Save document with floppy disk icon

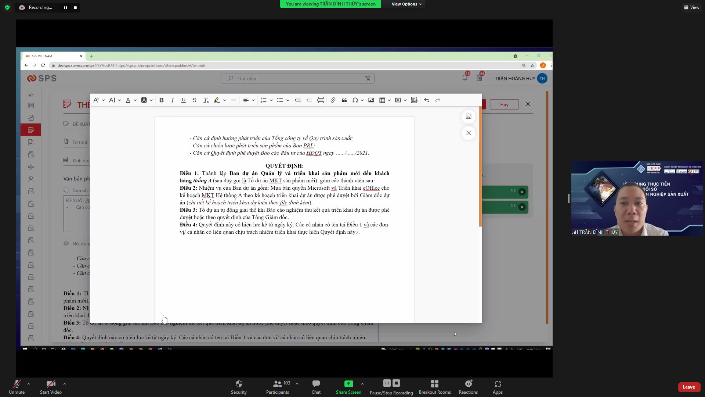click(x=469, y=117)
